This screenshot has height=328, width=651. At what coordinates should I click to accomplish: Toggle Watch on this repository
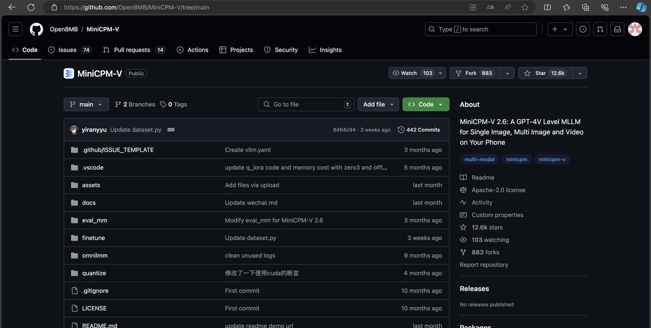click(412, 73)
